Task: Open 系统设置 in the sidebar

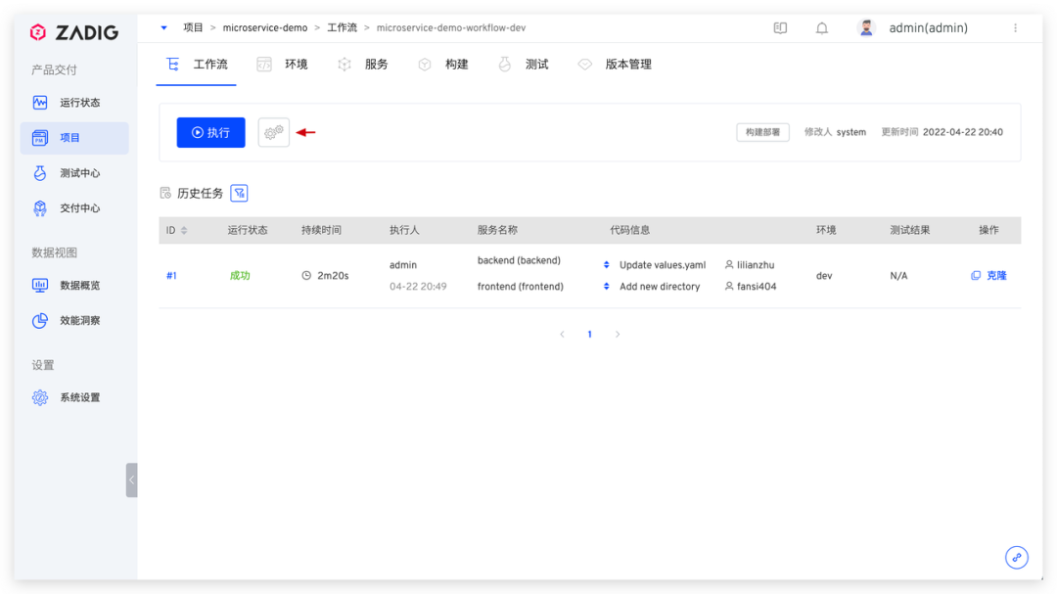Action: (74, 397)
